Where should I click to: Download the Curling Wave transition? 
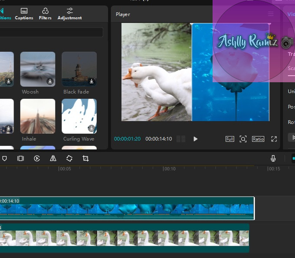[92, 128]
